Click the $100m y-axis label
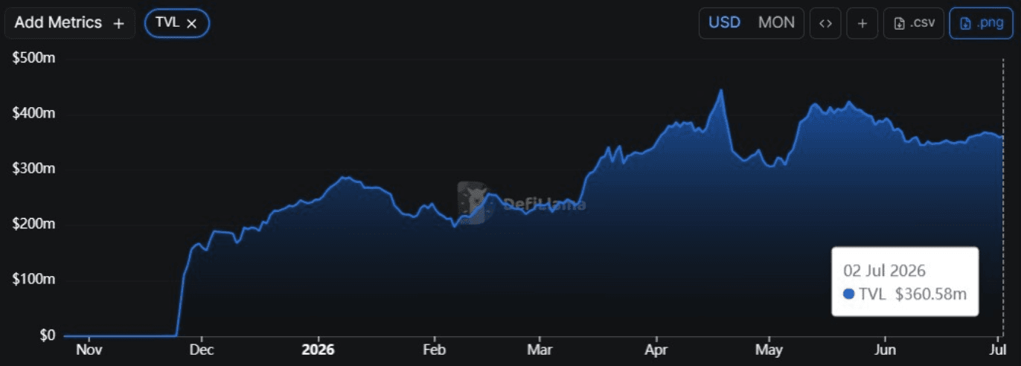This screenshot has width=1021, height=366. [35, 280]
